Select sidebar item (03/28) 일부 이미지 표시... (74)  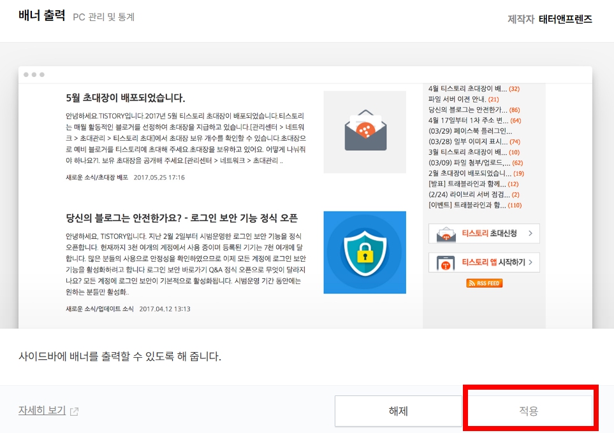(x=474, y=141)
